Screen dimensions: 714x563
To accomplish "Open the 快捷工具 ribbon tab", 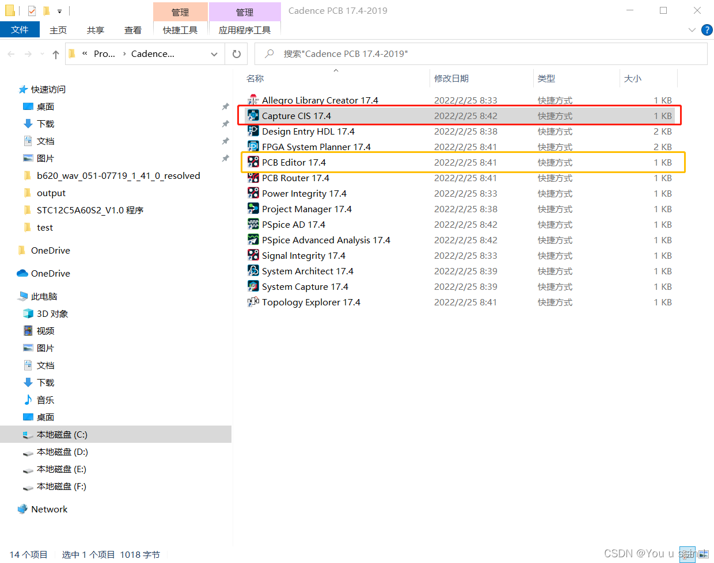I will point(180,30).
